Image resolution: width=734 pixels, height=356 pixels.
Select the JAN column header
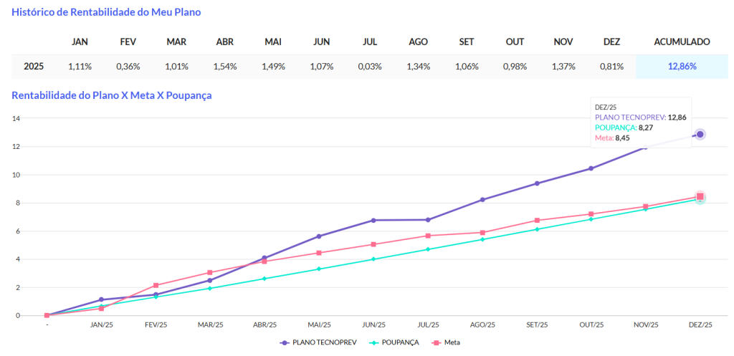pos(80,42)
